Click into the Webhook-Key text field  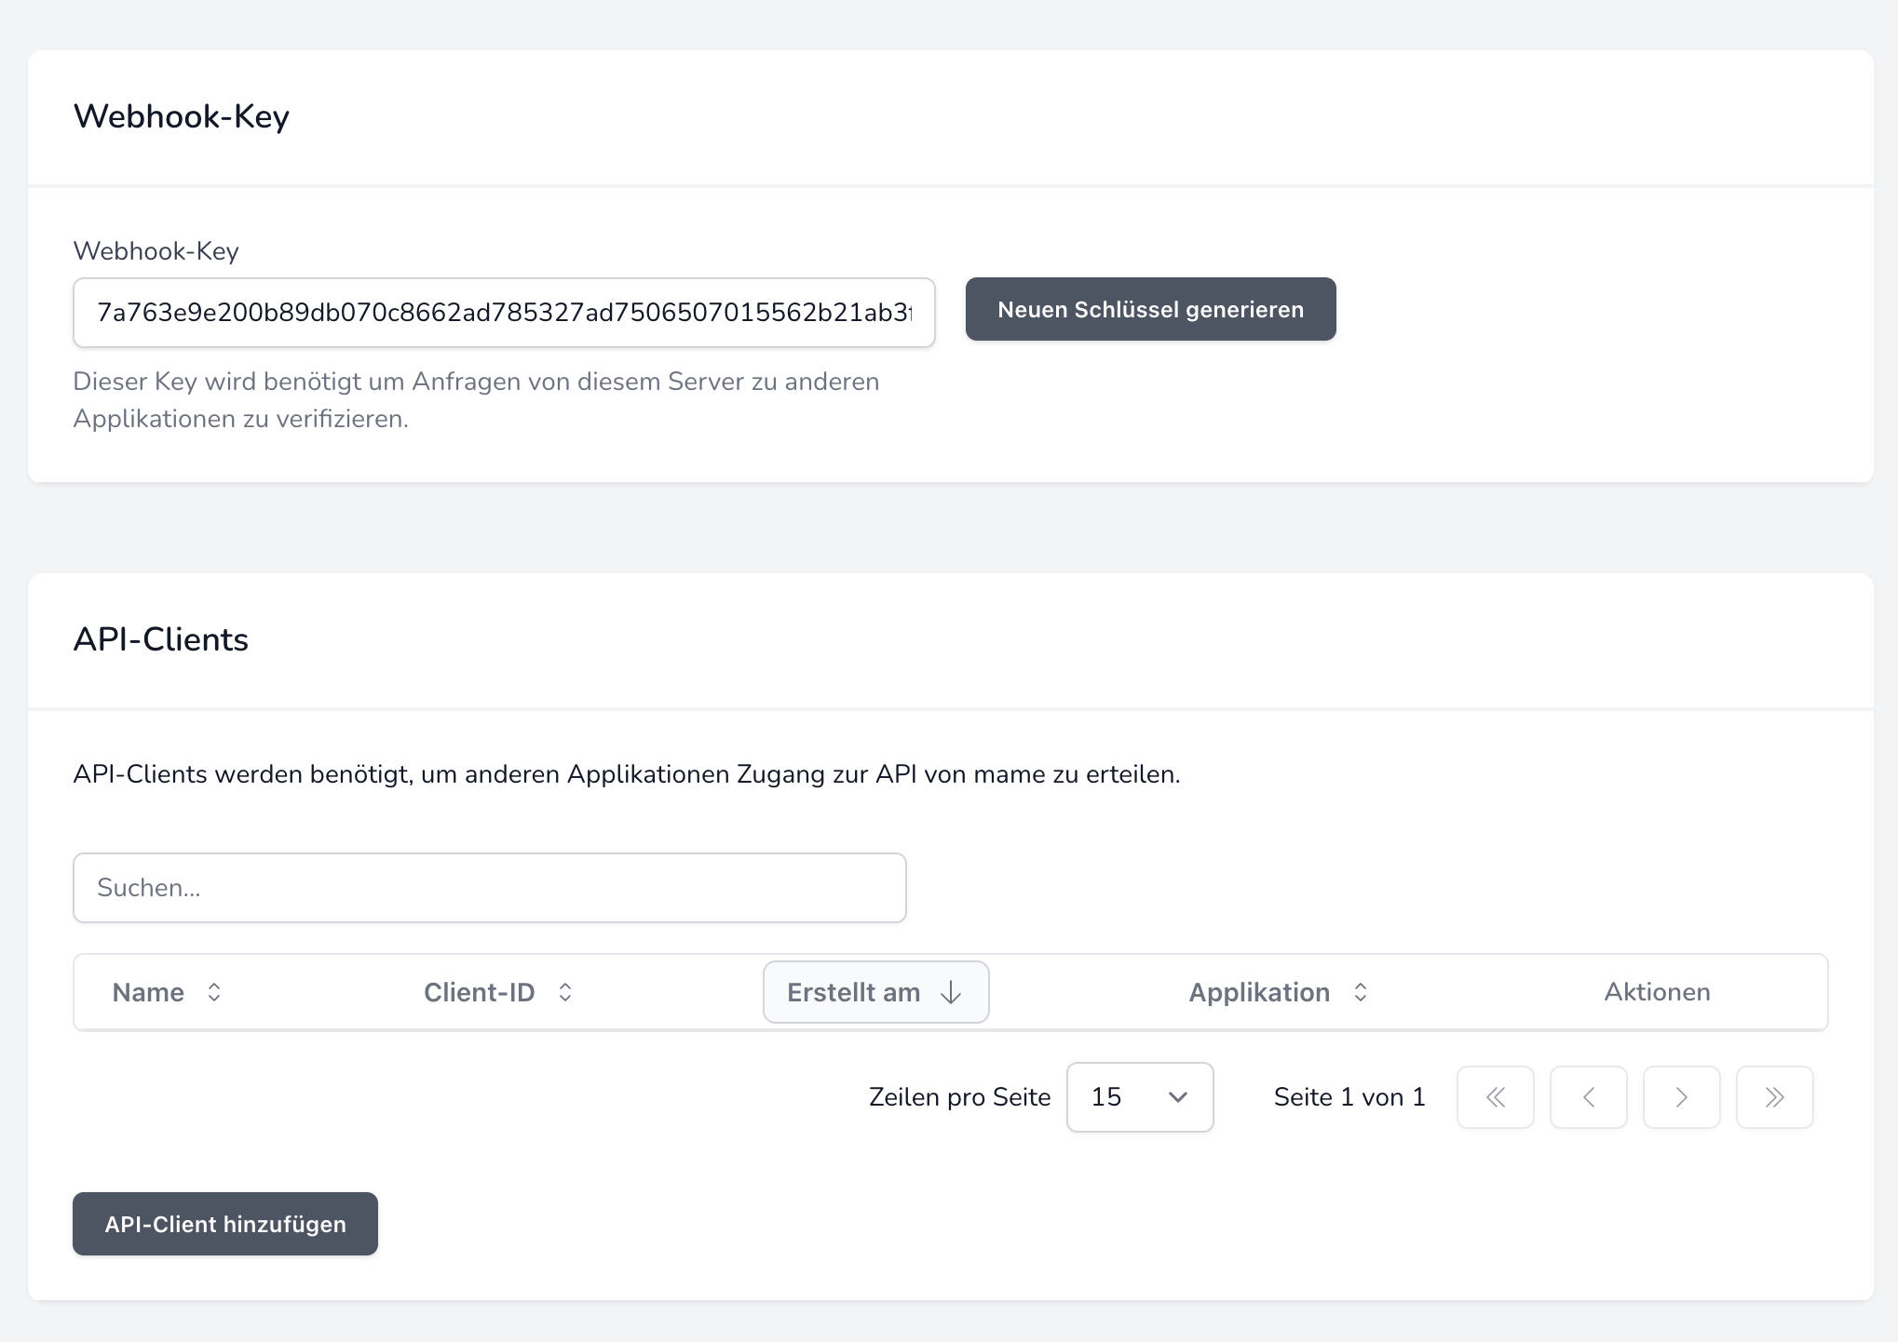click(503, 313)
